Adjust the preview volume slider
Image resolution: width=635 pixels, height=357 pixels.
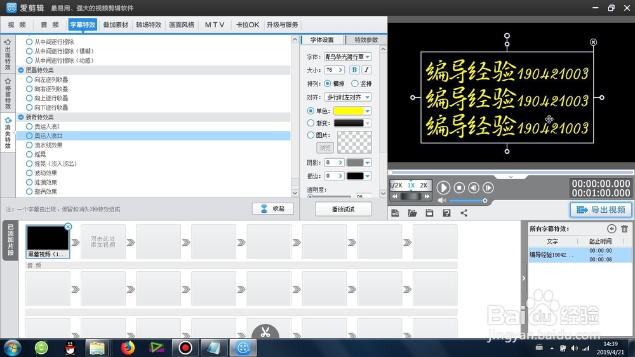[x=468, y=201]
